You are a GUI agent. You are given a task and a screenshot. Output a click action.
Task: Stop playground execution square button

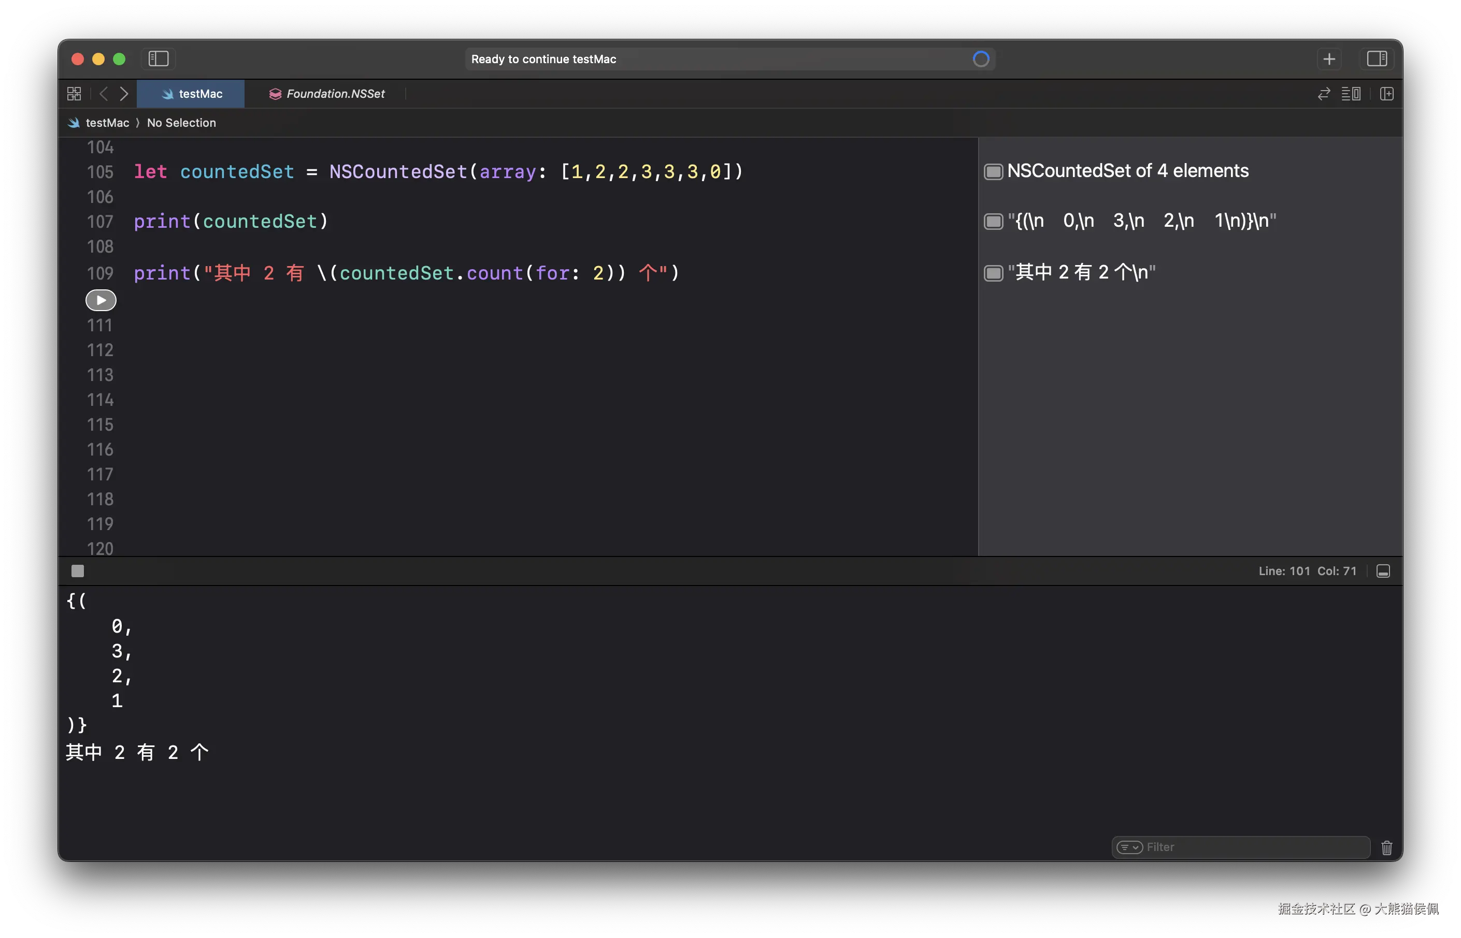click(x=77, y=570)
